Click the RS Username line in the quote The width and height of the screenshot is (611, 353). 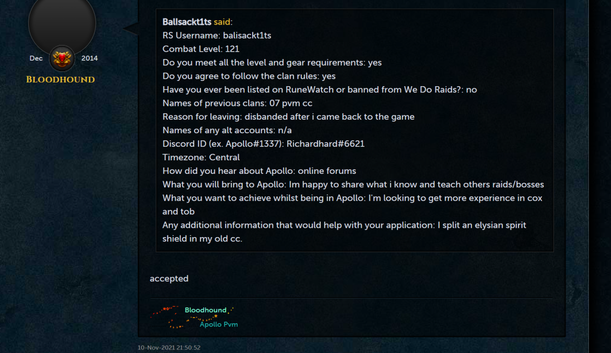[217, 36]
